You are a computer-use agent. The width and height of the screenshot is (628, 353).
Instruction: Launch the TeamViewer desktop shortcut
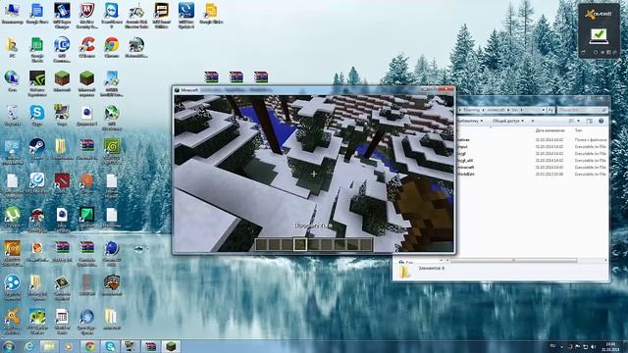[x=111, y=16]
